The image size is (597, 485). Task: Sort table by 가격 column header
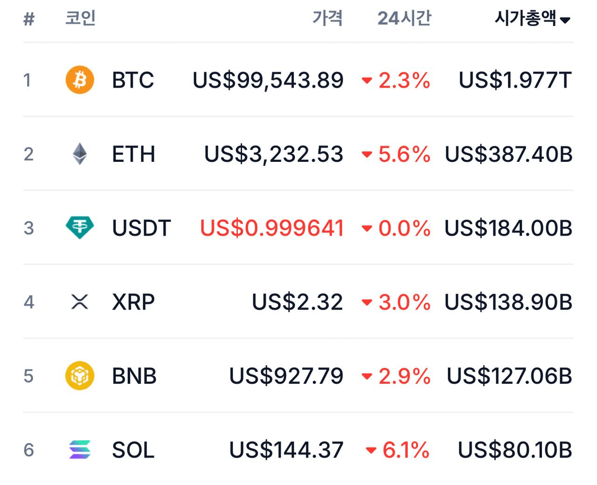[x=327, y=19]
